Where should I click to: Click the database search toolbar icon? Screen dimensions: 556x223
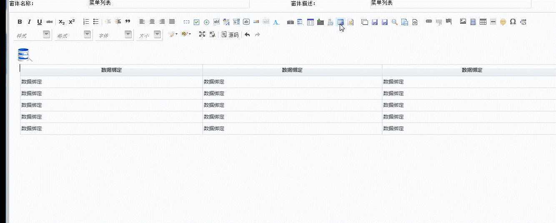pos(301,22)
